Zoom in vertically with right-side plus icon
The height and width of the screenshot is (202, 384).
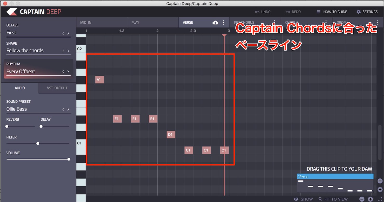(x=380, y=190)
